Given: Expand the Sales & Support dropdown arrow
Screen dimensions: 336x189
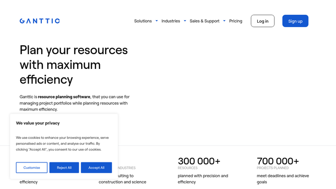Looking at the screenshot, I should point(224,21).
